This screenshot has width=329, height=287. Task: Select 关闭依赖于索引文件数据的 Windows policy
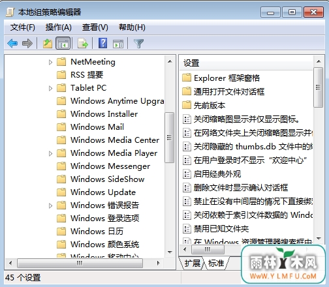[247, 215]
